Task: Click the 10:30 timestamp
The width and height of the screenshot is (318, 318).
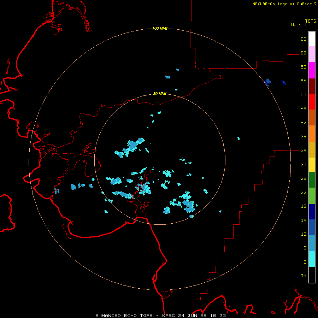Action: click(218, 316)
